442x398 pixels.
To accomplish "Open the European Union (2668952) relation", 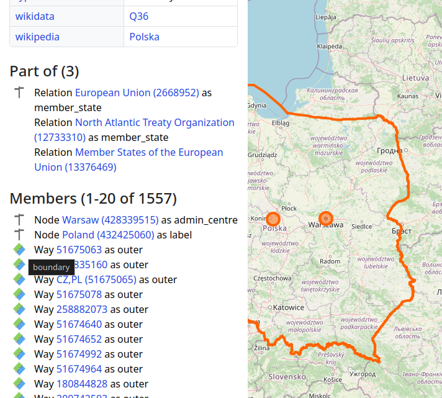I will coord(137,93).
